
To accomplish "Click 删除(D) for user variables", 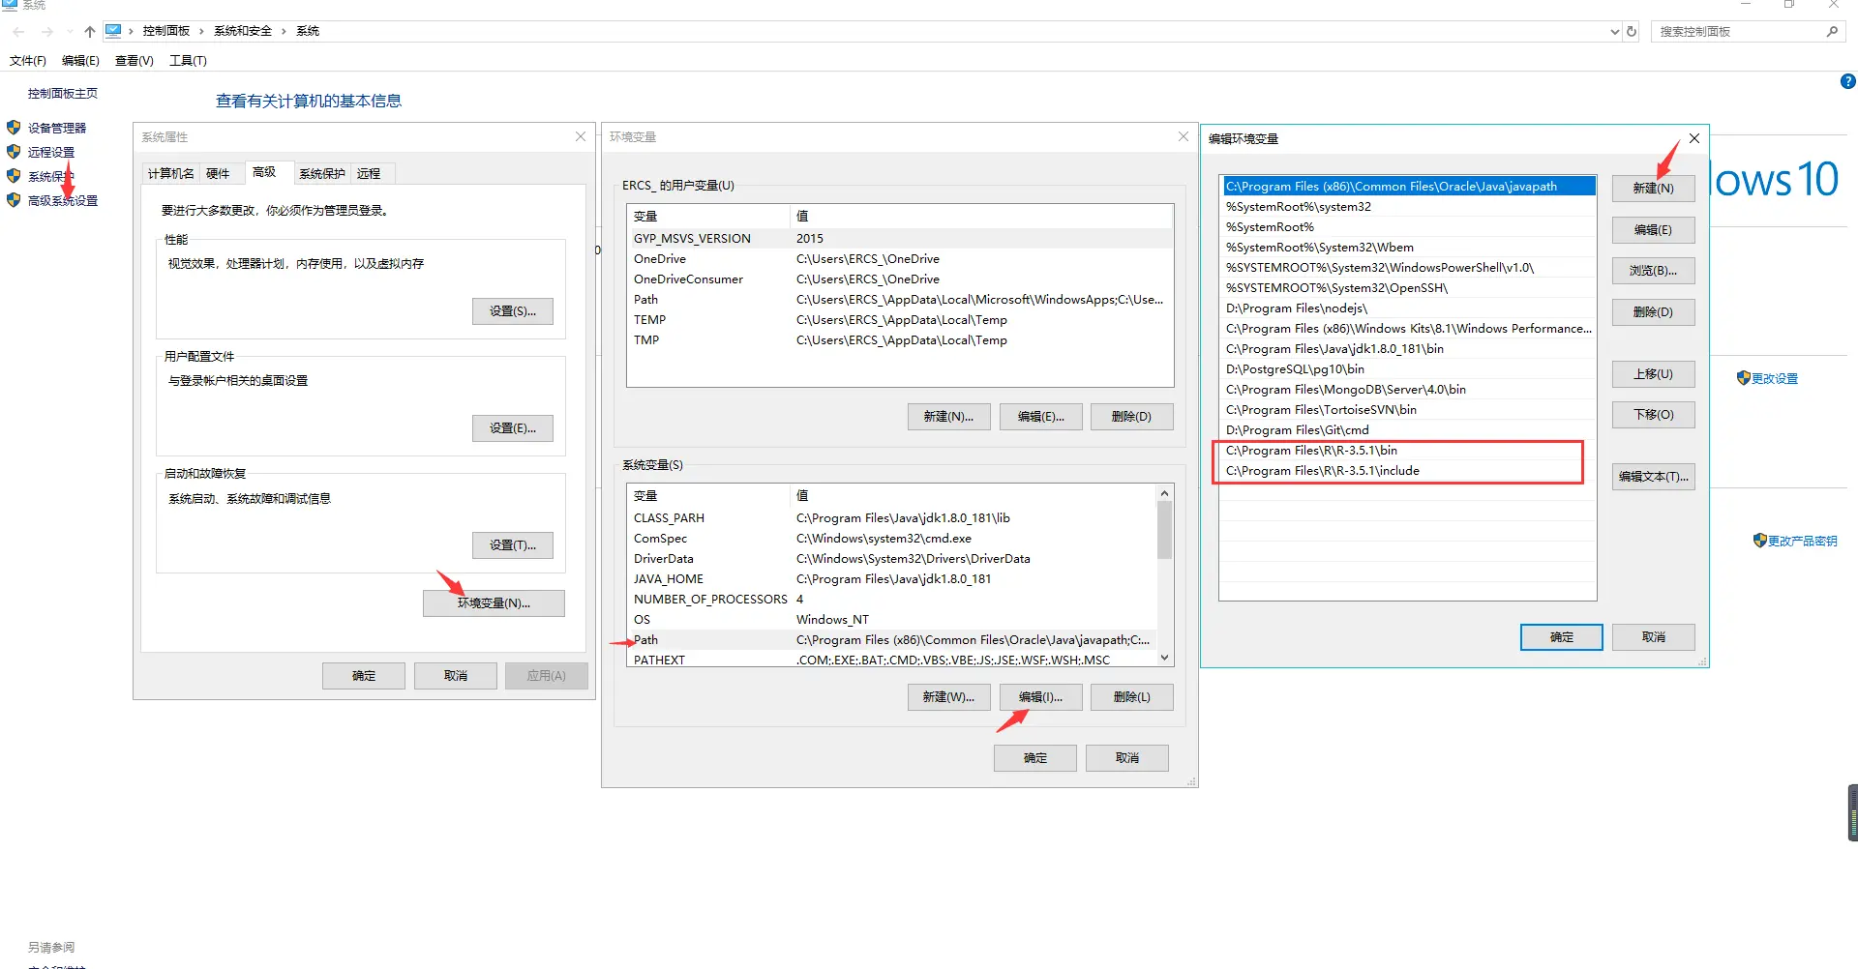I will coord(1132,417).
